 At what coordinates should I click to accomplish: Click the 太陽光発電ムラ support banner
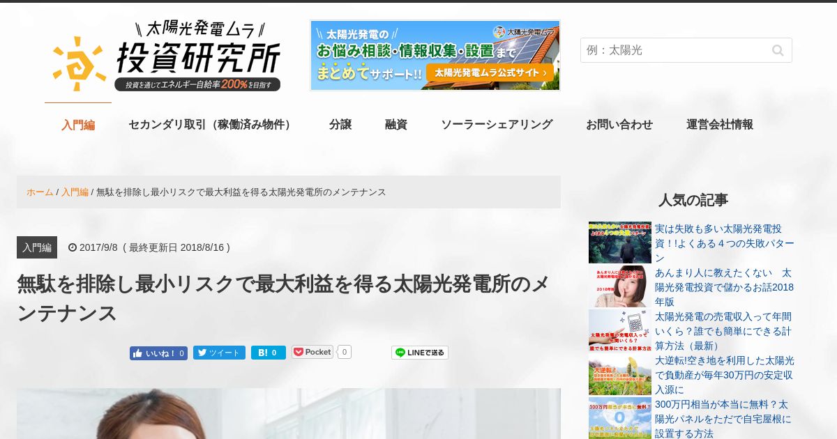tap(435, 55)
